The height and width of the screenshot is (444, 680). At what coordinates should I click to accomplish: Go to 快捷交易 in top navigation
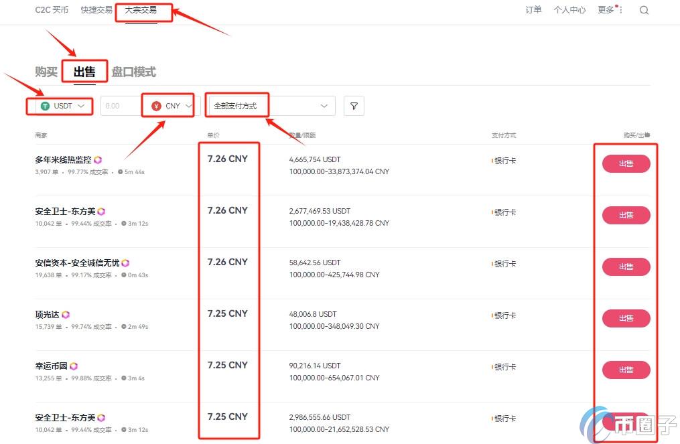pos(96,10)
